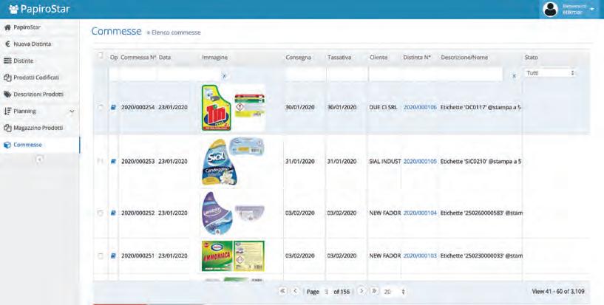Open distinta link 2020/000105
Screen dimensions: 604x305
click(x=420, y=162)
